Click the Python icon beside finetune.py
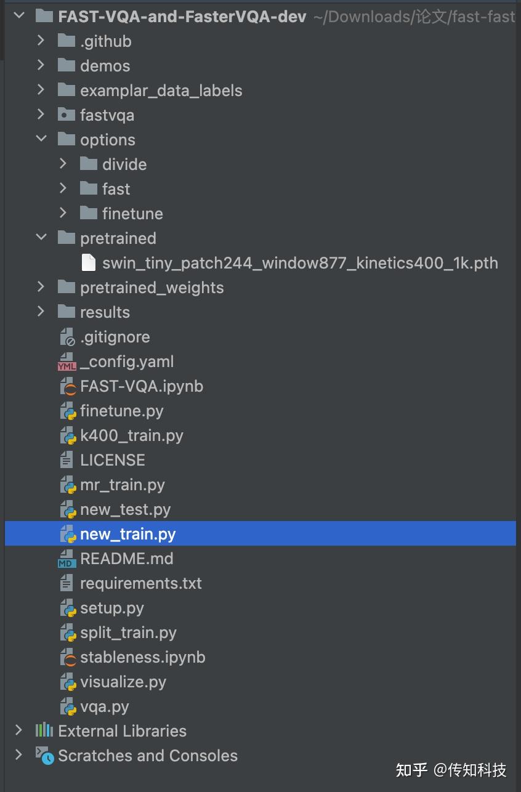Viewport: 521px width, 792px height. coord(67,411)
